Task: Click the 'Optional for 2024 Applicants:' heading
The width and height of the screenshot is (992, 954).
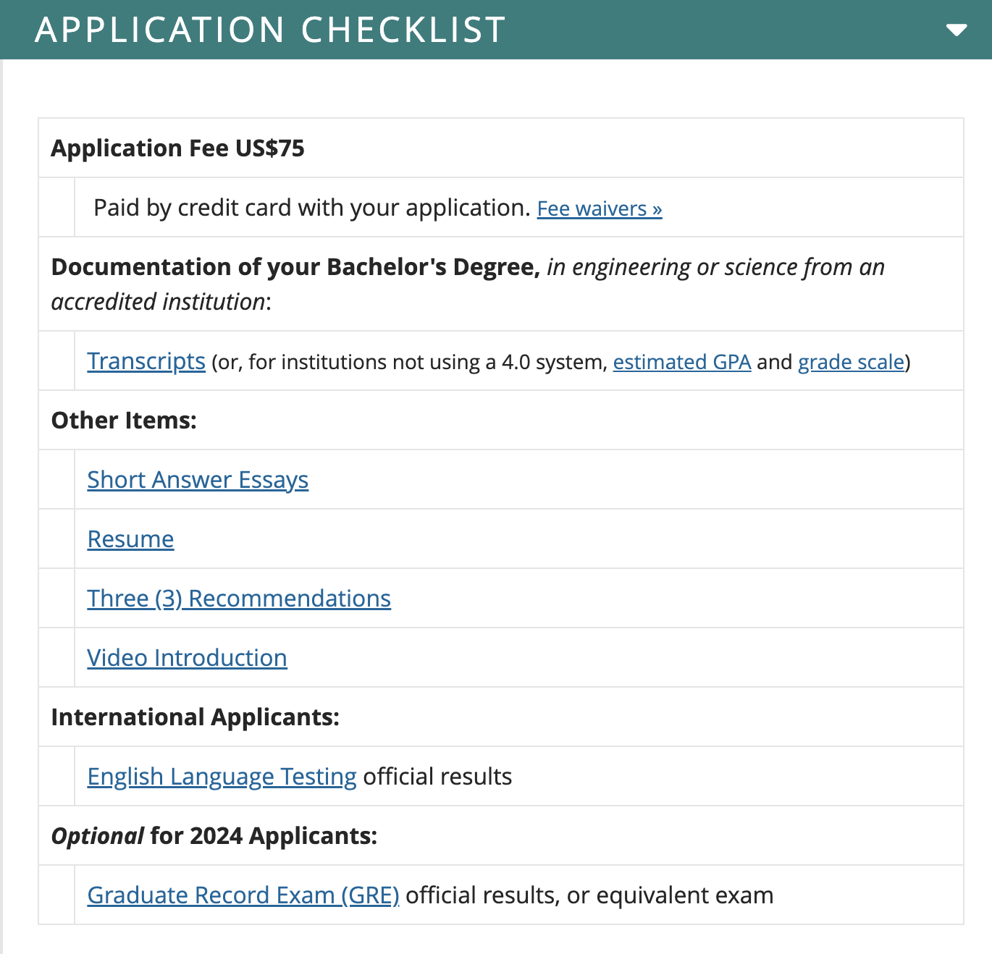Action: coord(214,836)
